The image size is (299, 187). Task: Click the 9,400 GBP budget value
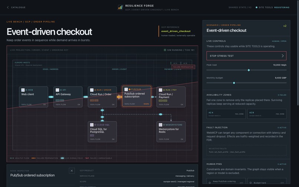coord(280,78)
